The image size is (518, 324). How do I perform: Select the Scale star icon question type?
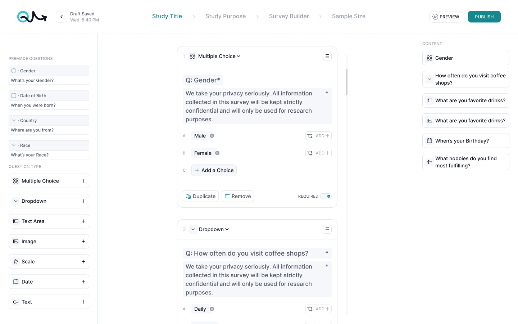point(15,261)
